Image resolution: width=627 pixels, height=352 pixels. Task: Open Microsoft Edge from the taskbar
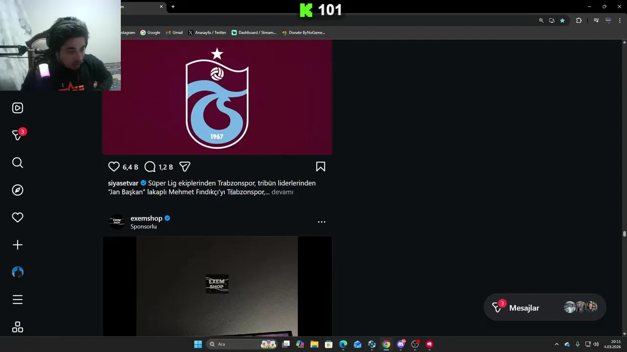coord(343,344)
